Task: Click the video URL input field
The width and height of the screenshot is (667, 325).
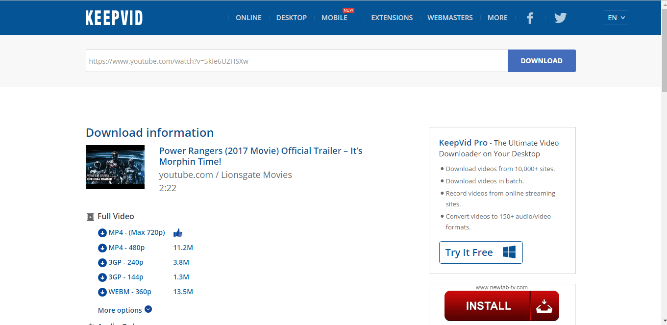Action: 296,61
